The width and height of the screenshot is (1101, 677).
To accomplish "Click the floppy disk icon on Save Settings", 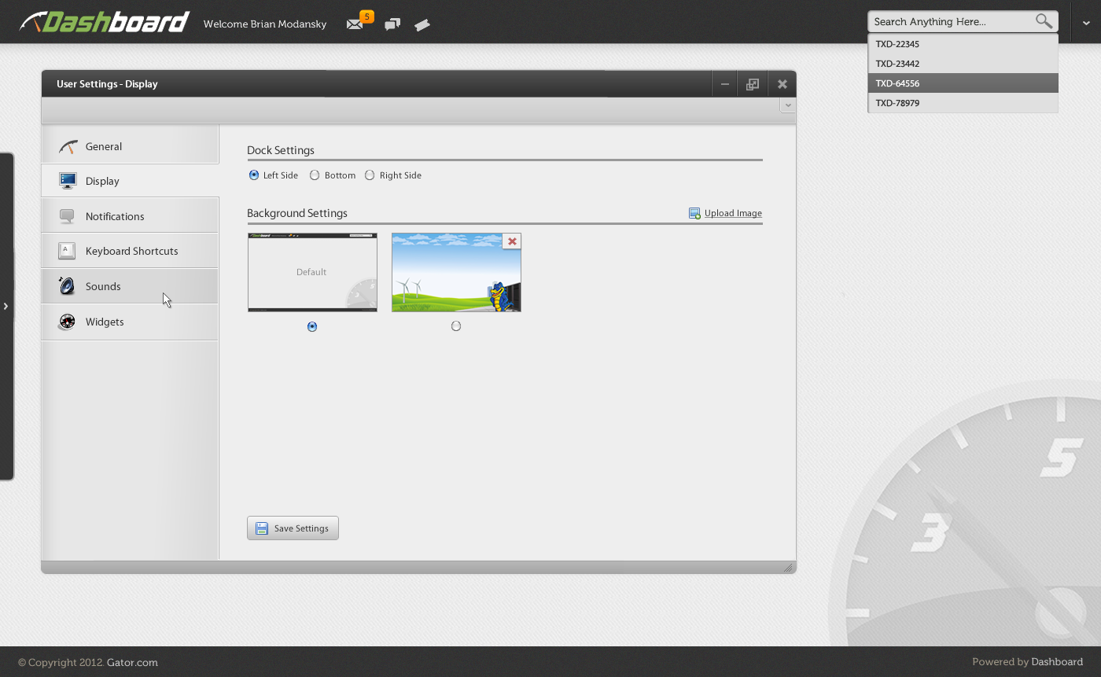I will pyautogui.click(x=262, y=528).
